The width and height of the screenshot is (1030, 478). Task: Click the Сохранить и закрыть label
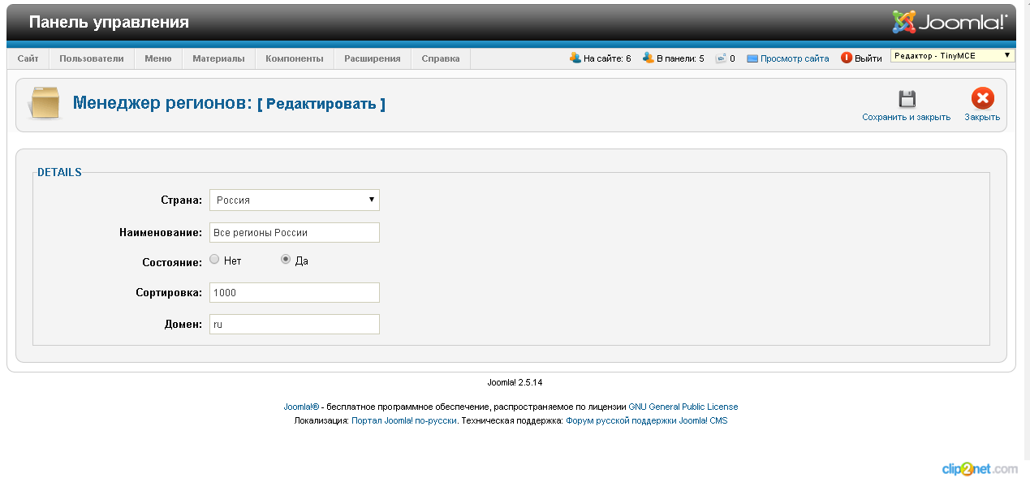[x=907, y=117]
